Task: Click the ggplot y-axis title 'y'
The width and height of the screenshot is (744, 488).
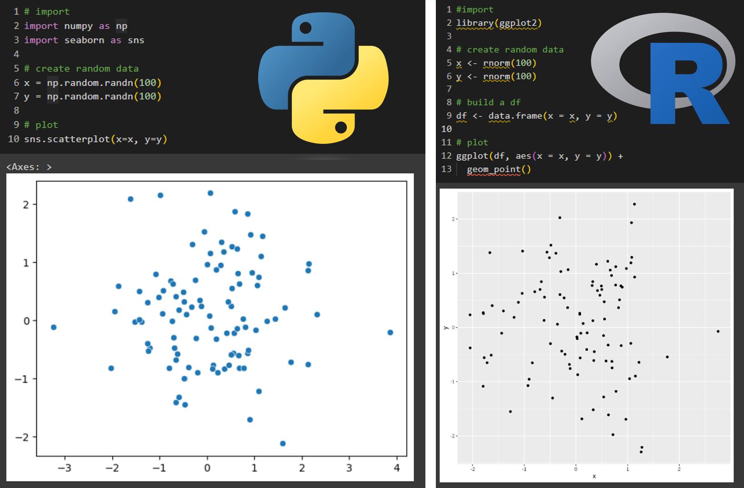Action: 446,327
